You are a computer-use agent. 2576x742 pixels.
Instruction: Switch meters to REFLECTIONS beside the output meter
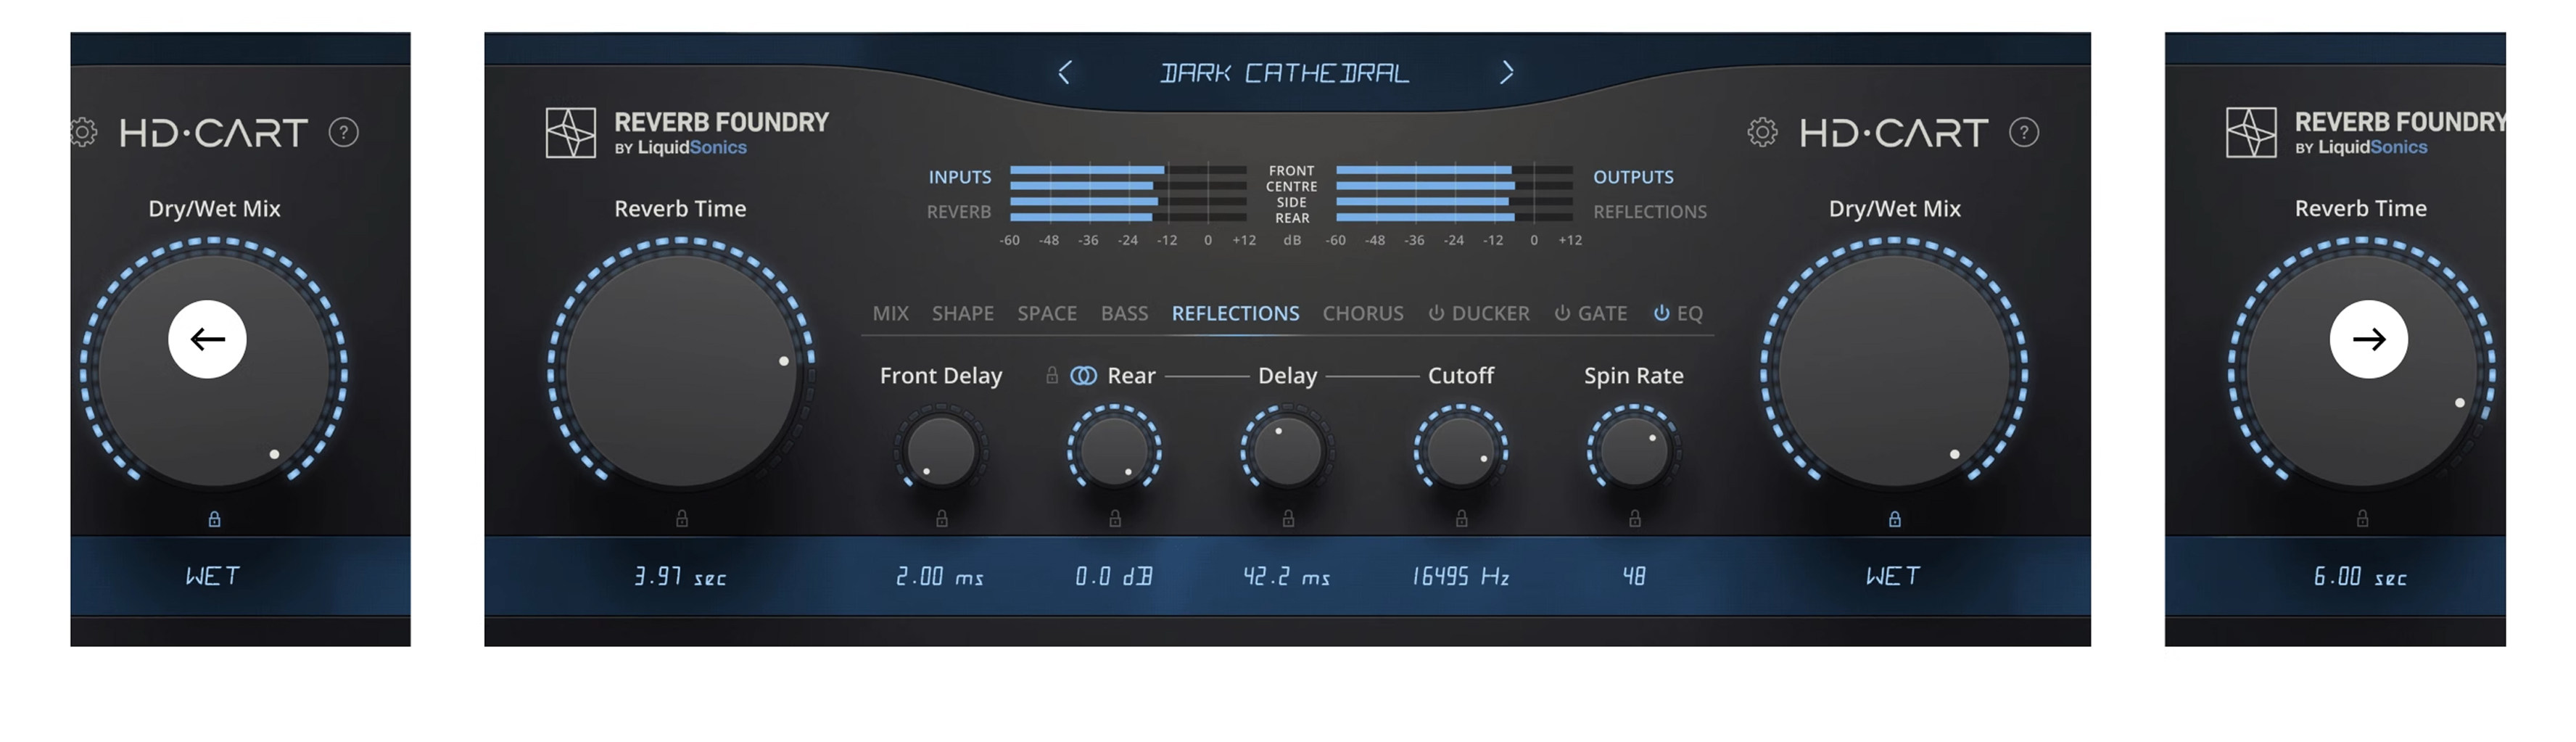(x=1650, y=212)
